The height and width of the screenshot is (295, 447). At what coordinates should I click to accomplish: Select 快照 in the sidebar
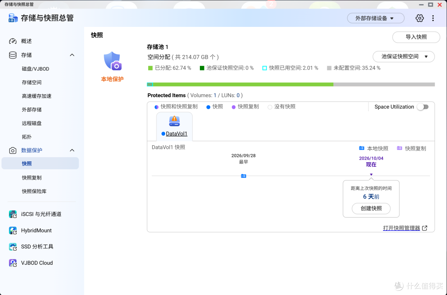point(40,163)
